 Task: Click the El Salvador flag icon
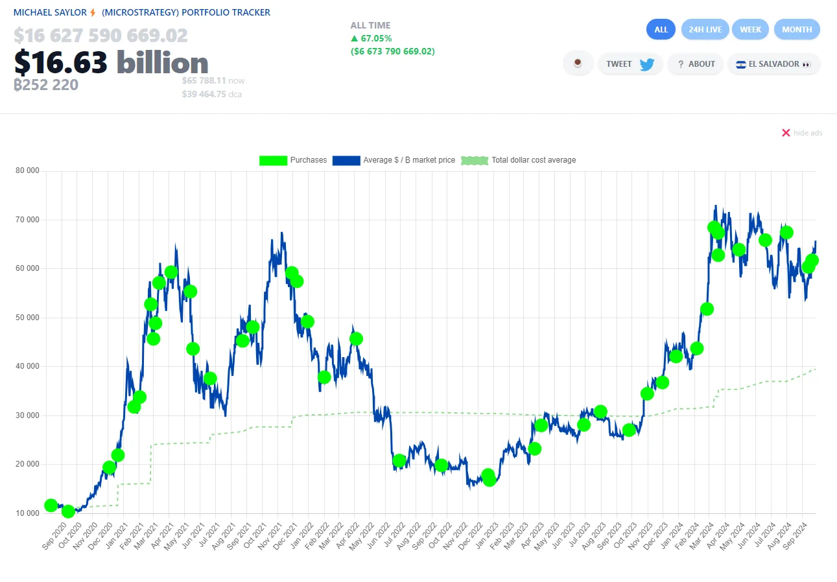tap(740, 64)
